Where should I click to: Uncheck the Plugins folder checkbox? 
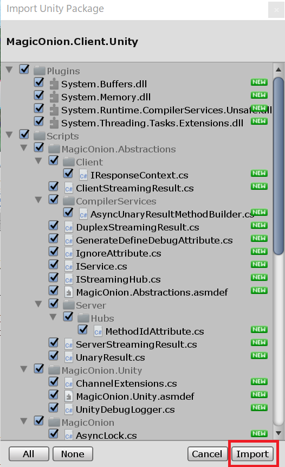24,69
